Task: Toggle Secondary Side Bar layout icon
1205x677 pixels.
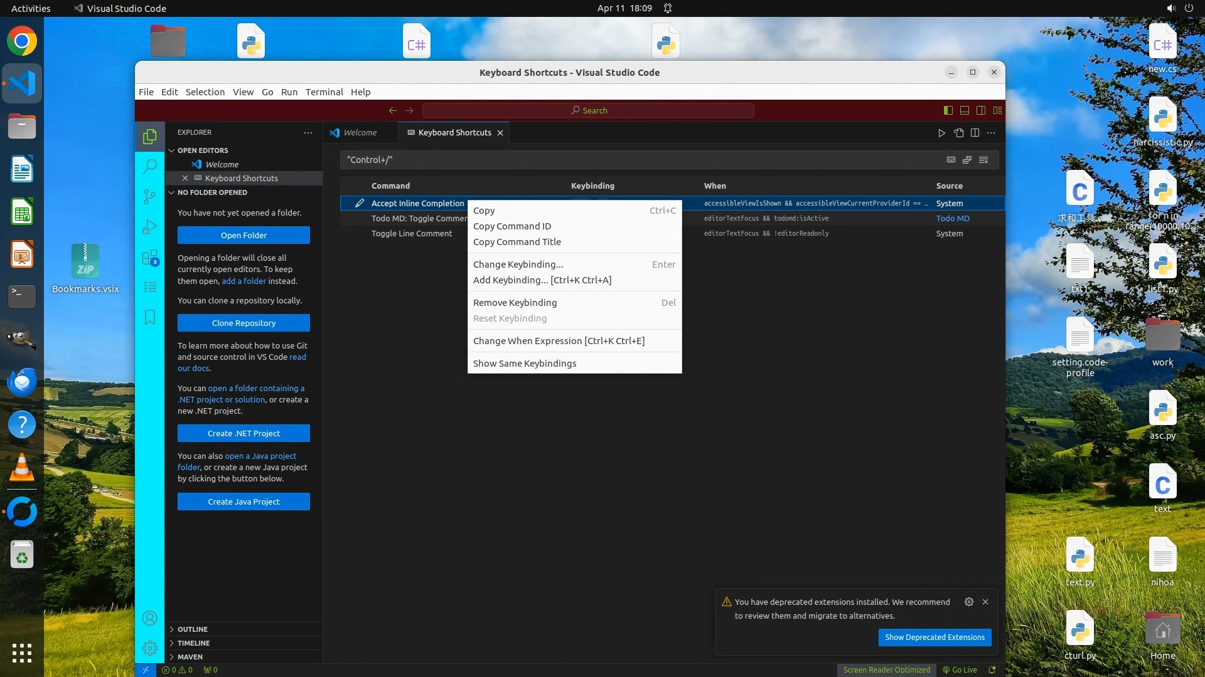Action: coord(980,110)
